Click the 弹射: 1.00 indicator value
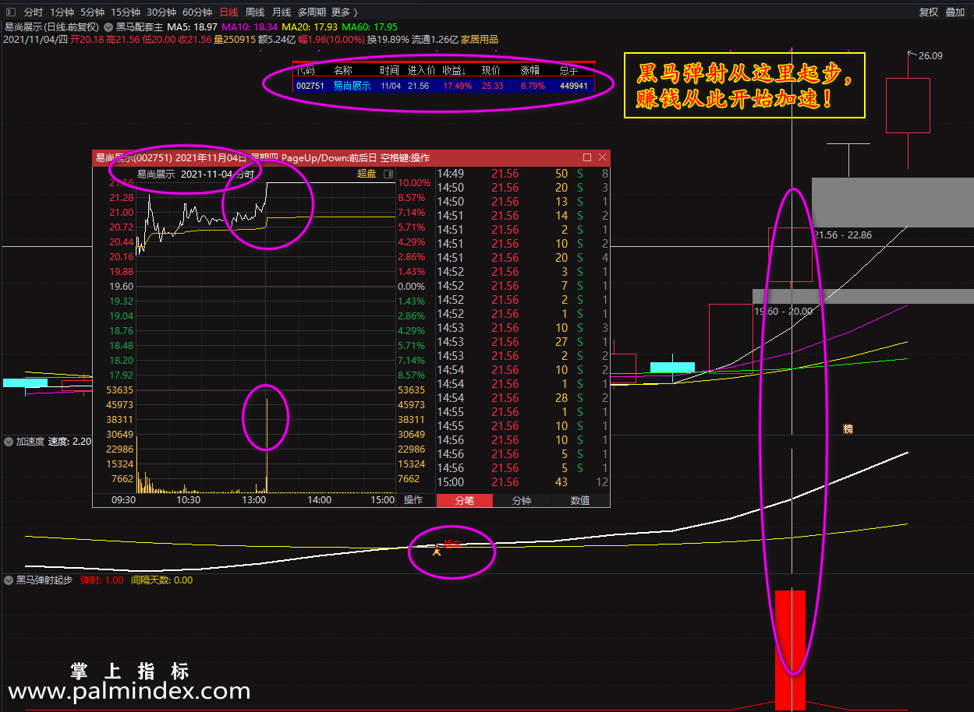 click(x=102, y=580)
